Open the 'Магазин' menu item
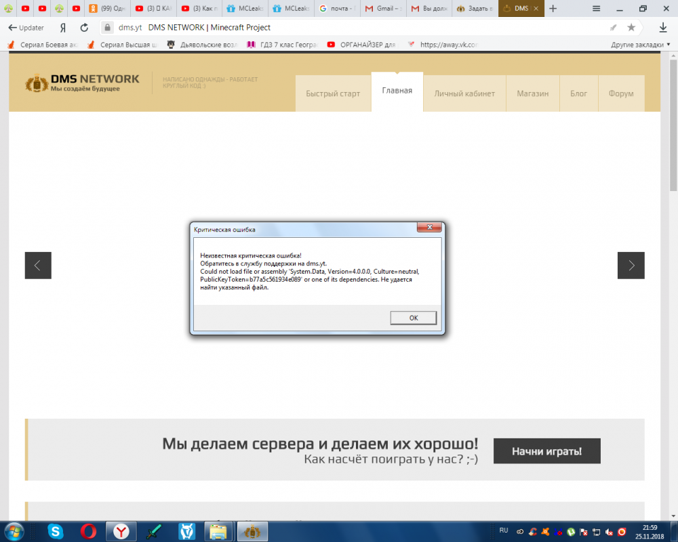Image resolution: width=678 pixels, height=542 pixels. point(533,93)
